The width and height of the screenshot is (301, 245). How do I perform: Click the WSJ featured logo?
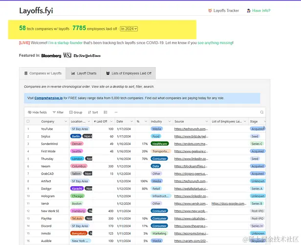[67, 55]
